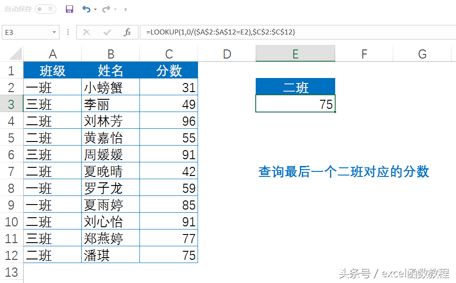The width and height of the screenshot is (456, 283).
Task: Select the cell with 夏雨婷
Action: (x=111, y=205)
